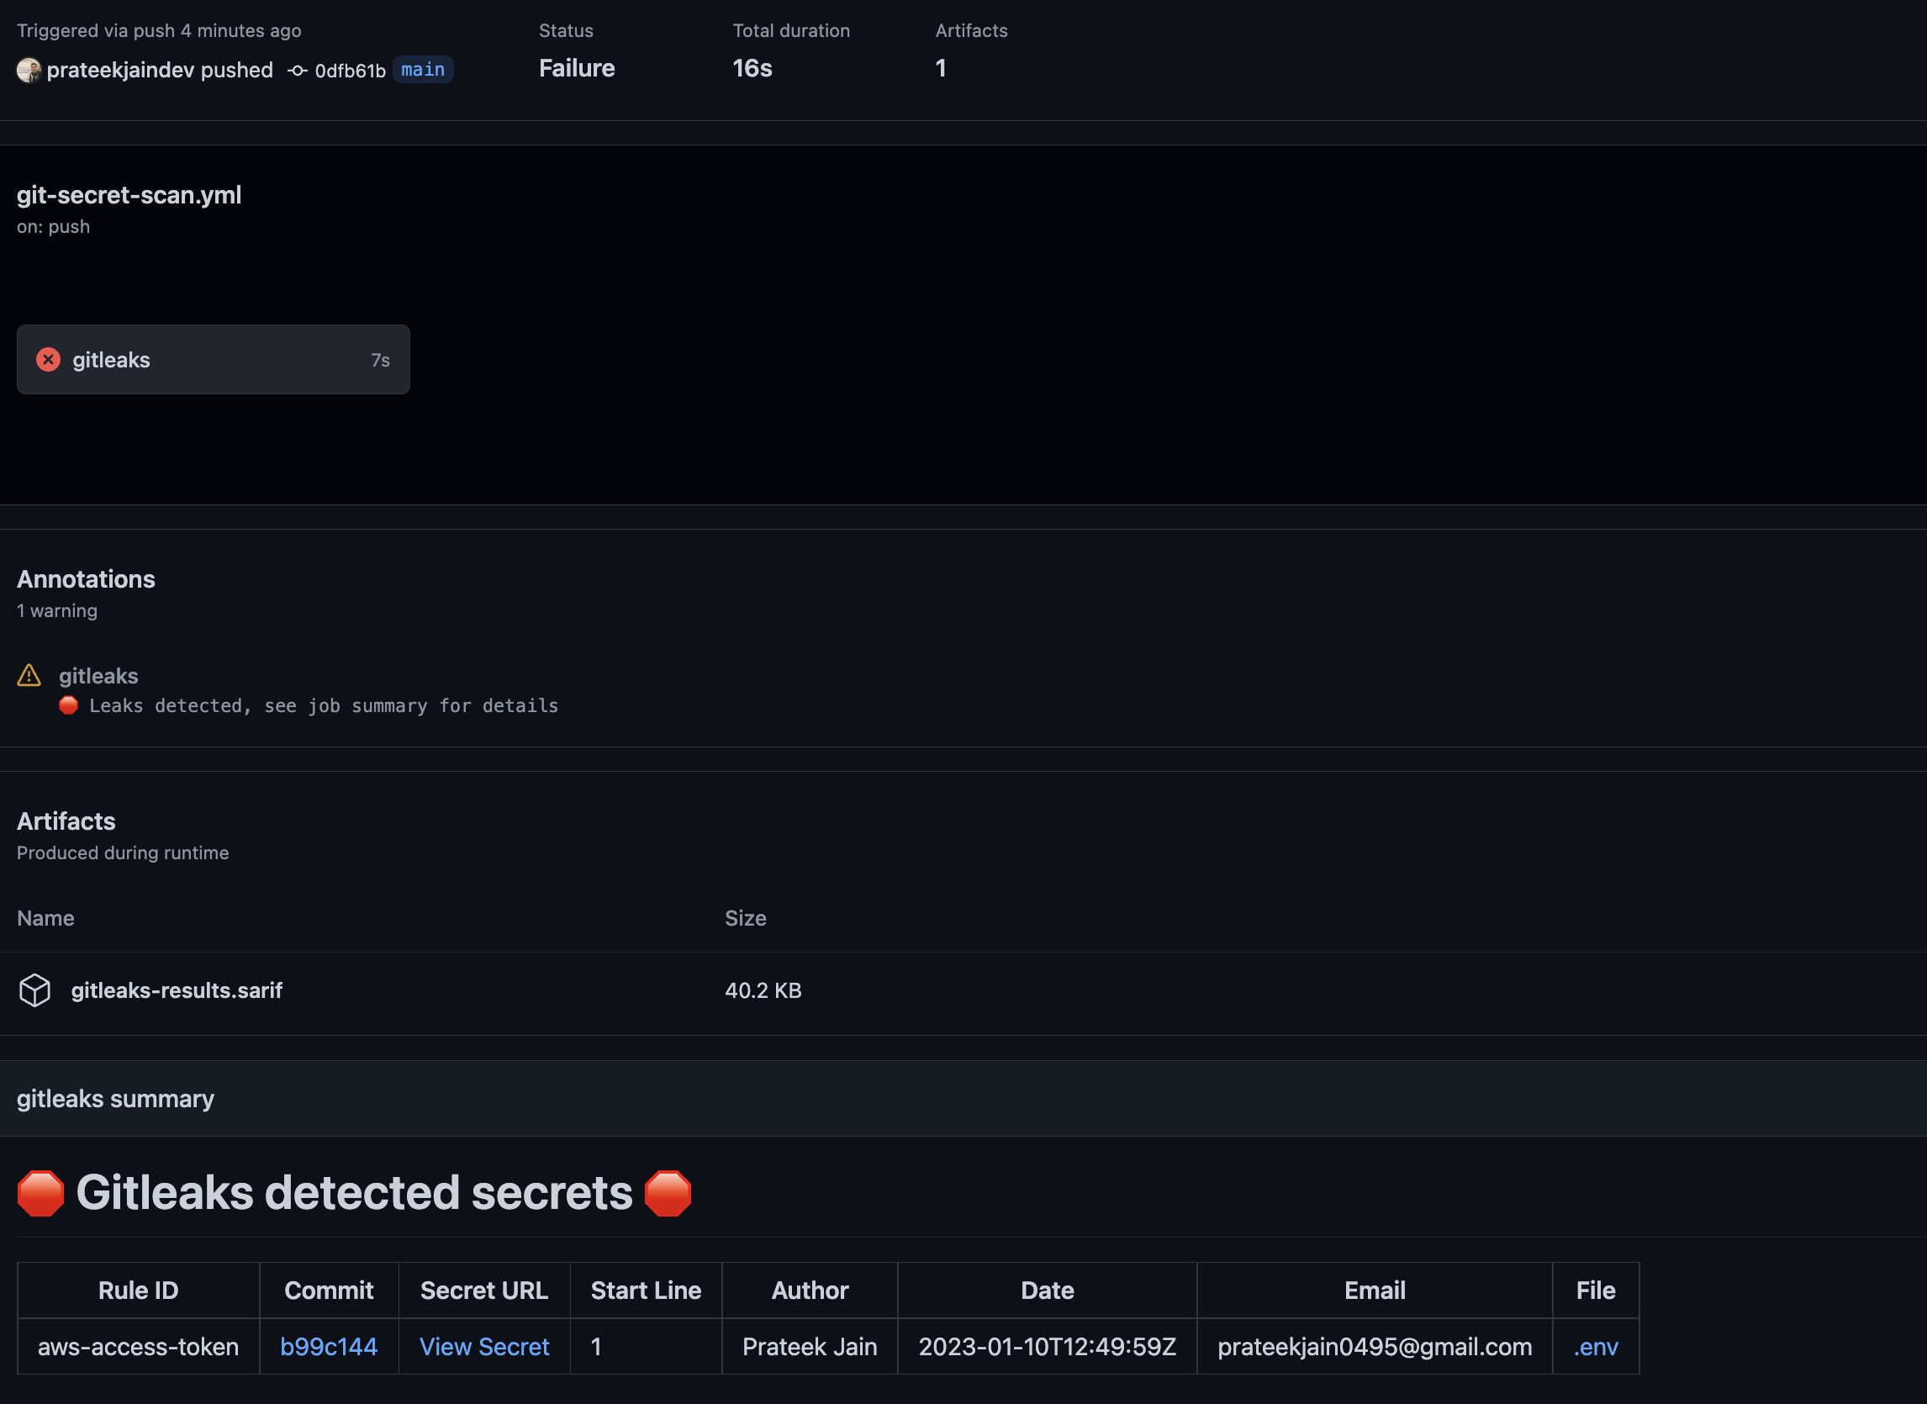Click prateekjaindev username
This screenshot has width=1927, height=1404.
tap(120, 70)
